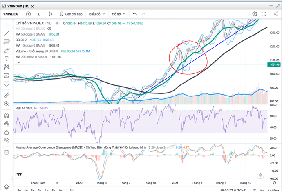Toggle lock all drawings padlock
The width and height of the screenshot is (282, 191).
(x=7, y=132)
